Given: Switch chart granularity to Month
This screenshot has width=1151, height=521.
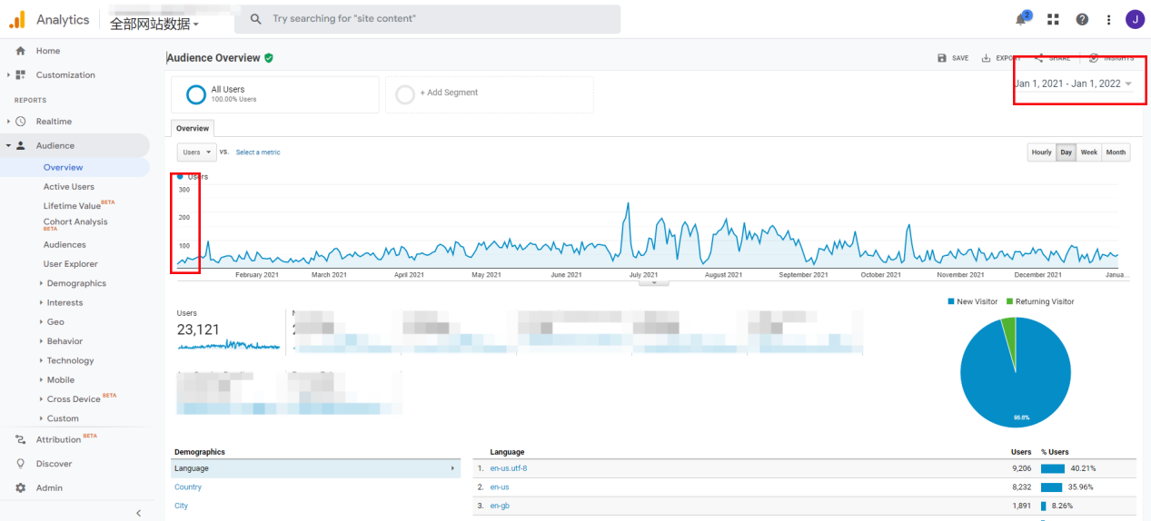Looking at the screenshot, I should [x=1116, y=152].
